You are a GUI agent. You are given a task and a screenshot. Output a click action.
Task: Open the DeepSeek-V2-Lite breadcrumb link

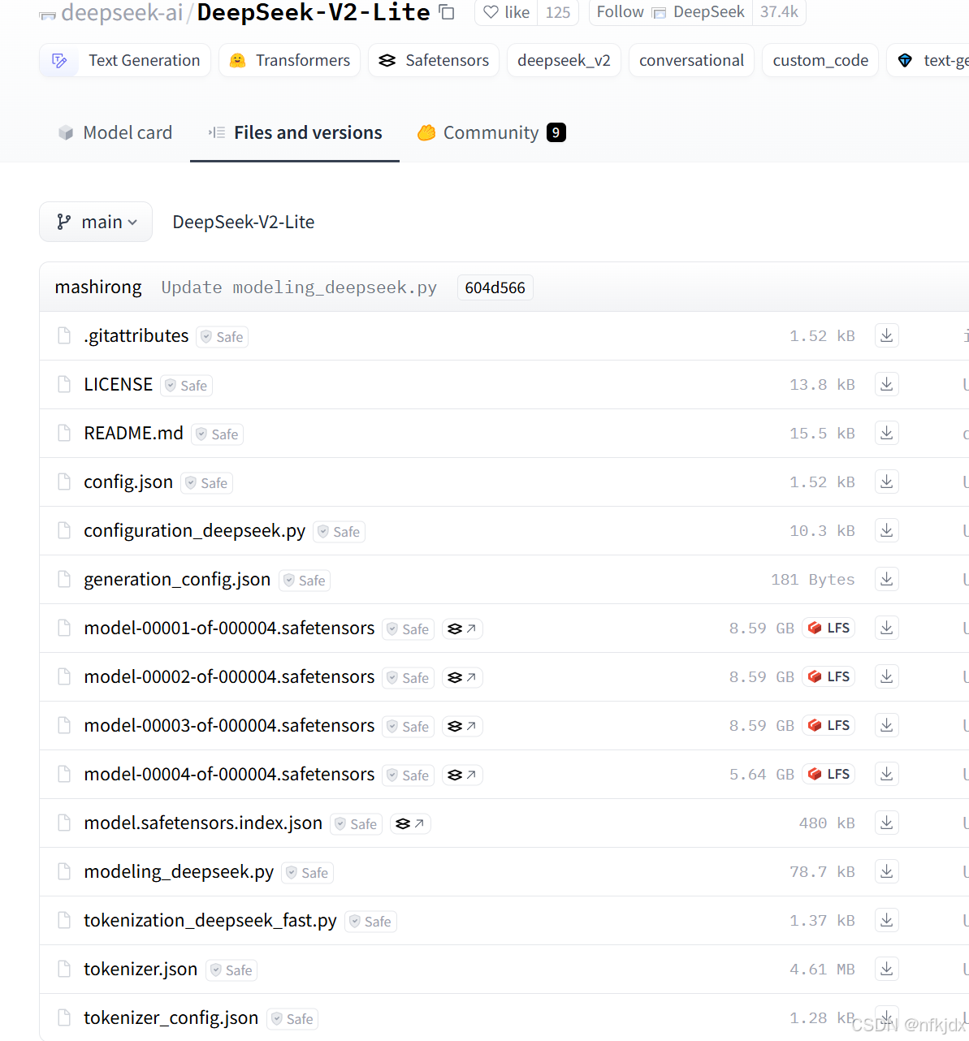(x=244, y=222)
